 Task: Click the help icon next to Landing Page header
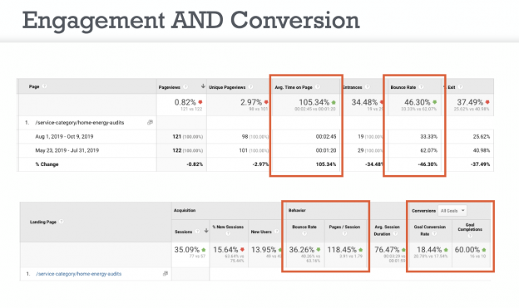(x=62, y=222)
